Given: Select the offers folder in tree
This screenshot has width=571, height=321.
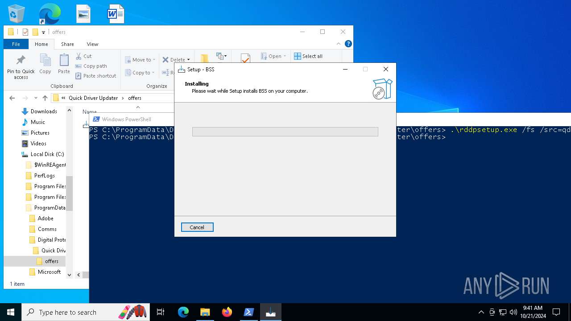Looking at the screenshot, I should tap(51, 261).
